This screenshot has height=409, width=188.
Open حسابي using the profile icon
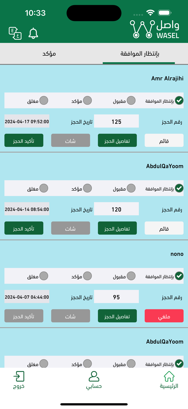coord(94,376)
